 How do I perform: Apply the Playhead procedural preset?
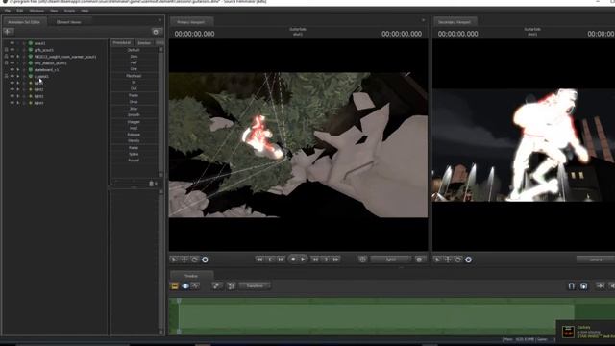click(x=134, y=76)
